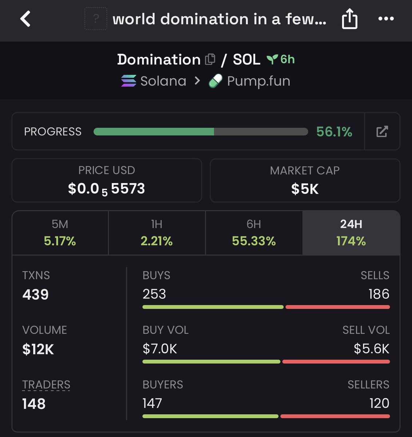
Task: Click the underlined TRADERS label
Action: click(x=46, y=385)
